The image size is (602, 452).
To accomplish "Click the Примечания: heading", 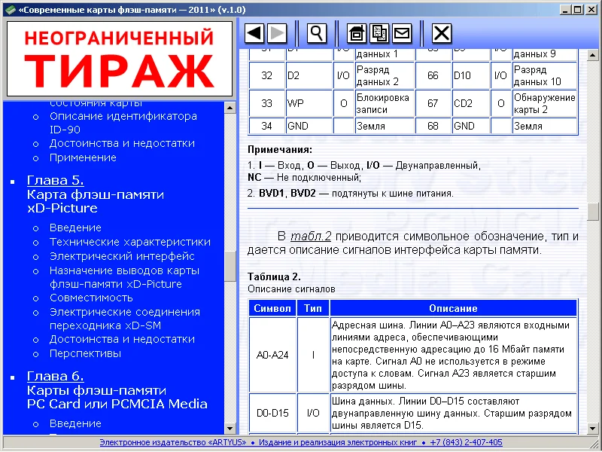I will tap(280, 149).
